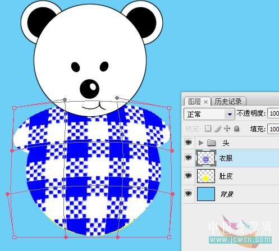The width and height of the screenshot is (279, 251).
Task: Hide the 头 group with its eye icon
Action: tap(188, 143)
